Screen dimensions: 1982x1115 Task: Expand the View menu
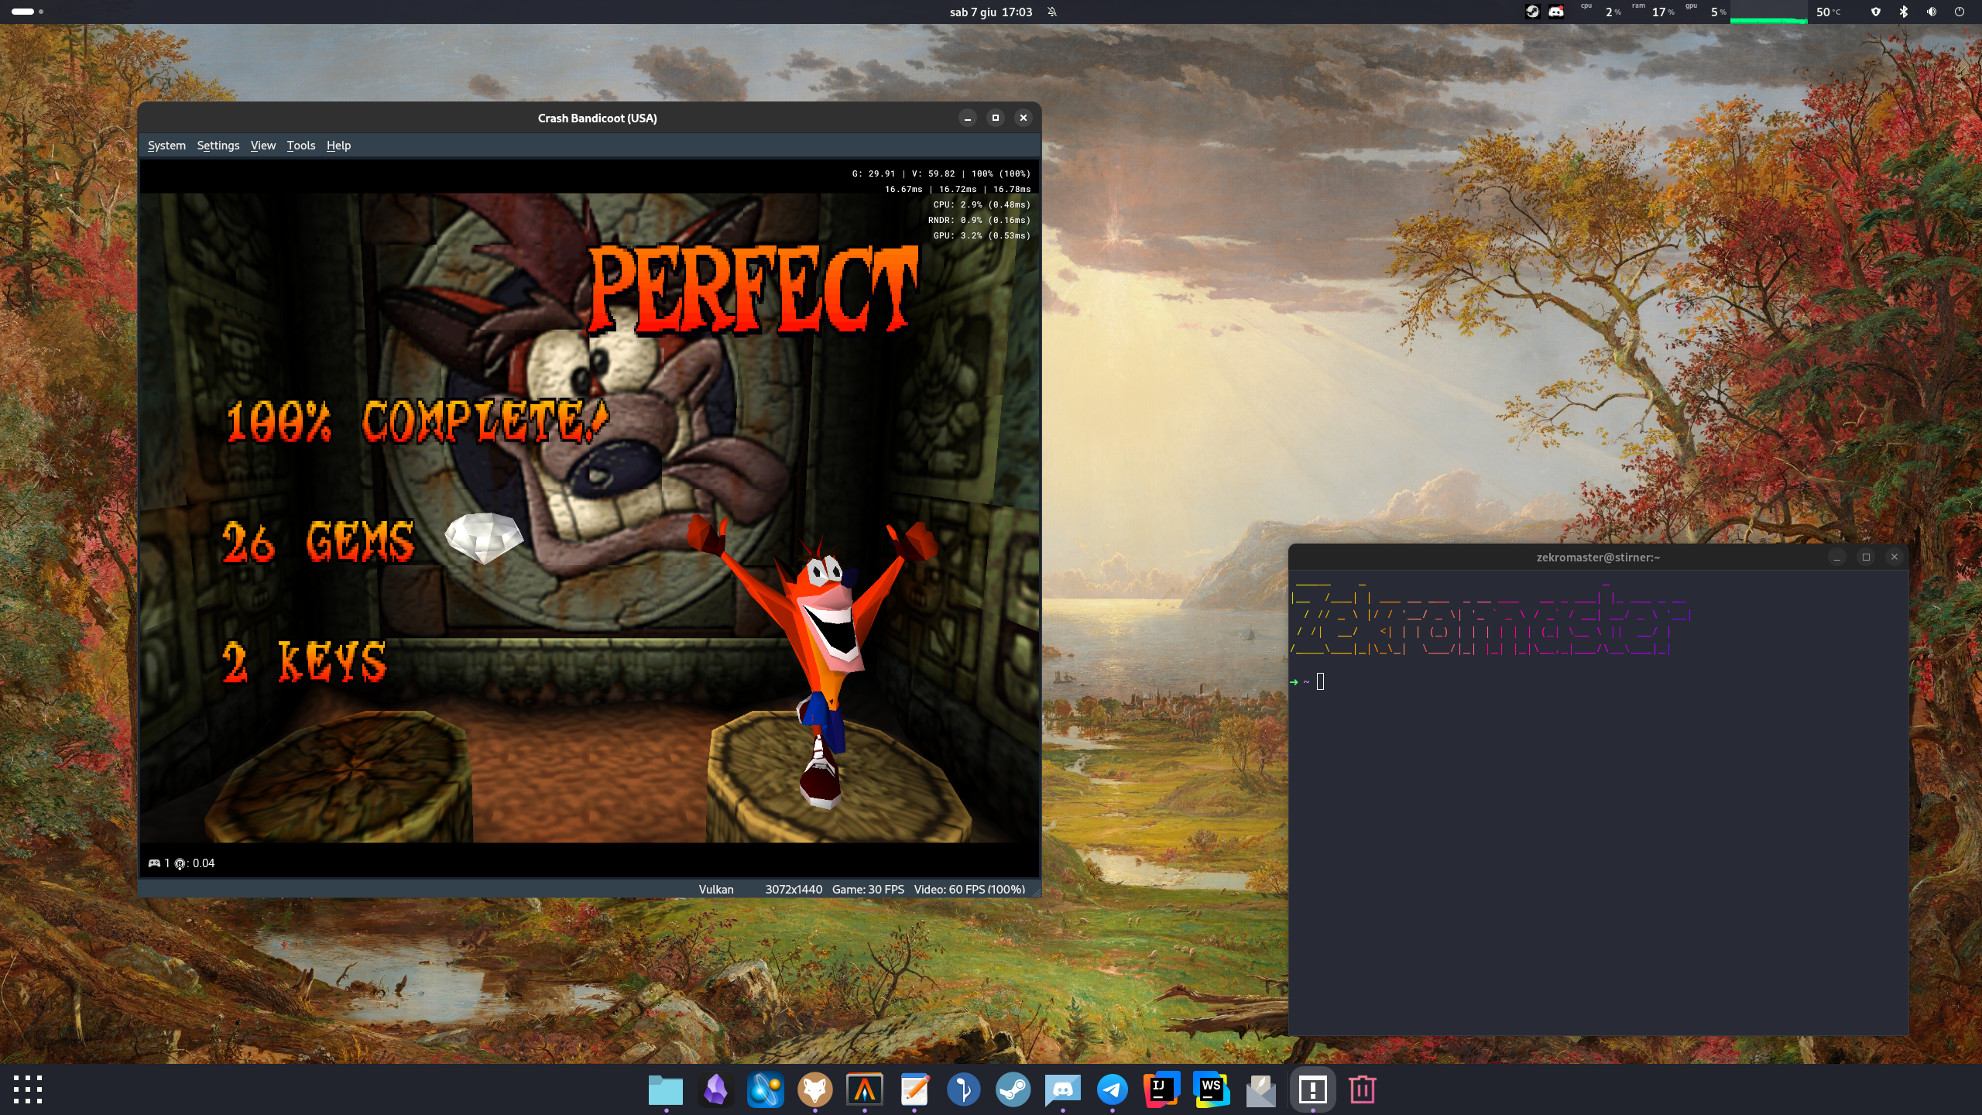tap(262, 146)
